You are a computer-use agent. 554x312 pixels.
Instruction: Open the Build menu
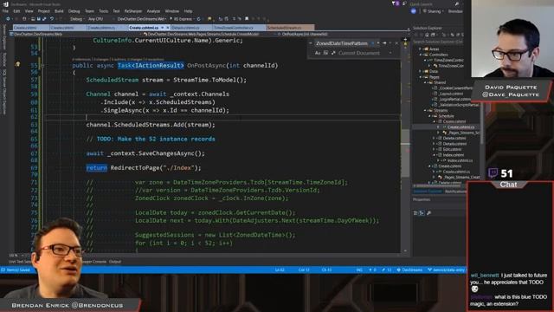(59, 11)
